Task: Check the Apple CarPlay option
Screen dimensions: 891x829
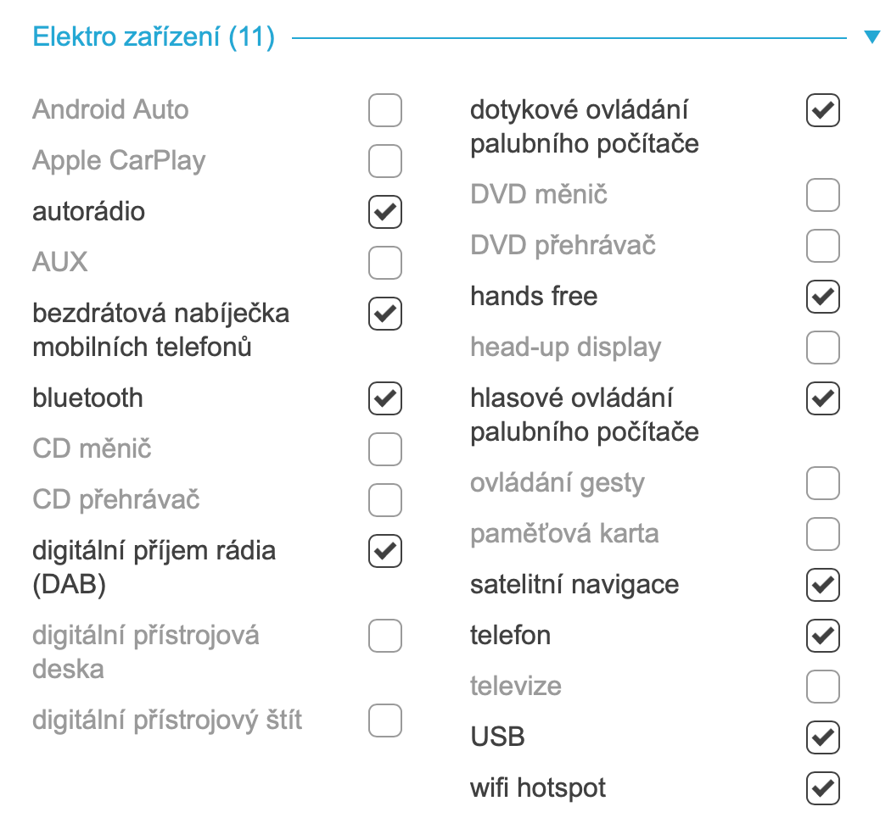Action: 385,161
